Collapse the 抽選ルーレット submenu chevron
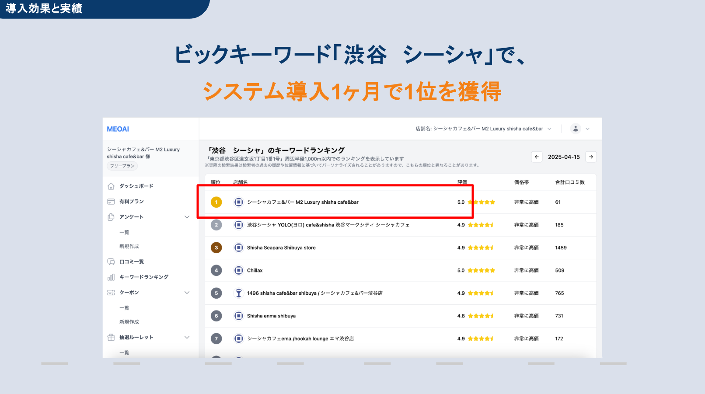 pos(187,338)
